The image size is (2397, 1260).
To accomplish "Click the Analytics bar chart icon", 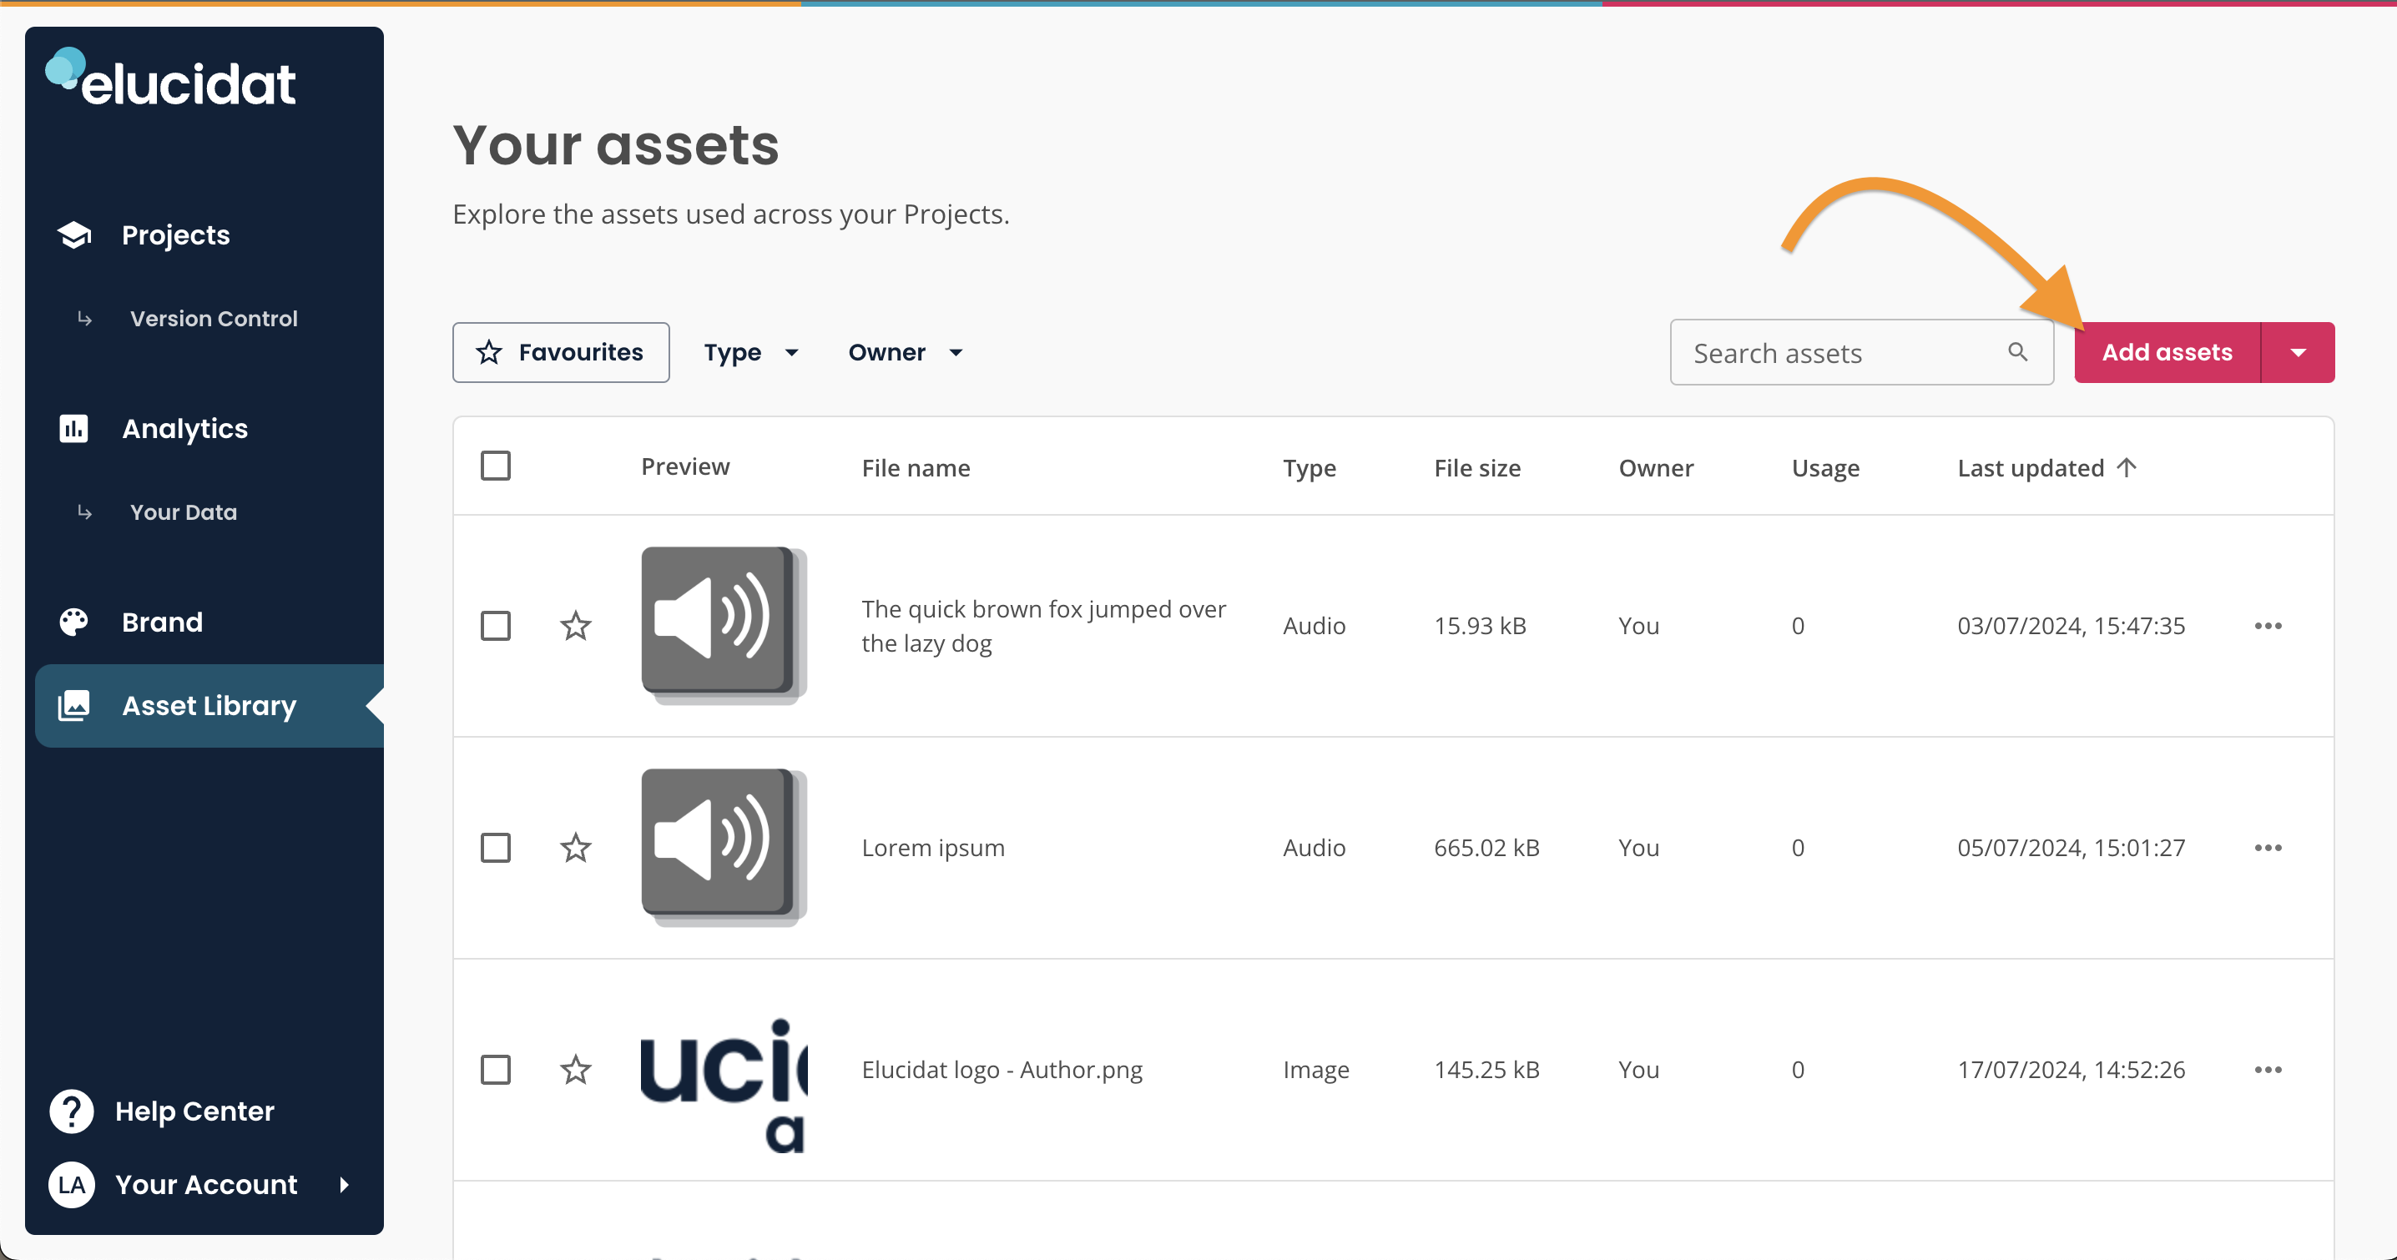I will (73, 428).
